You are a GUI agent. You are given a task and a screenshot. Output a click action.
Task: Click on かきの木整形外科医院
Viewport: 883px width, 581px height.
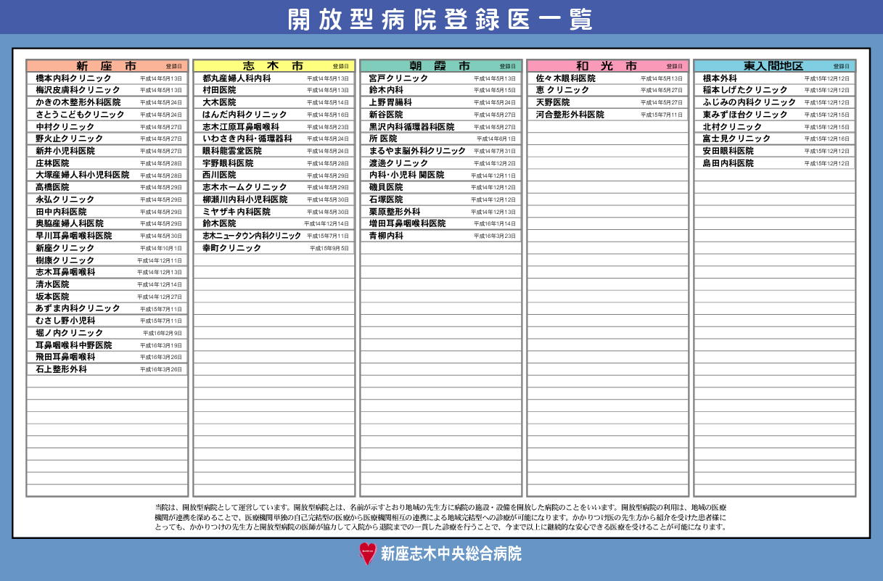(107, 103)
